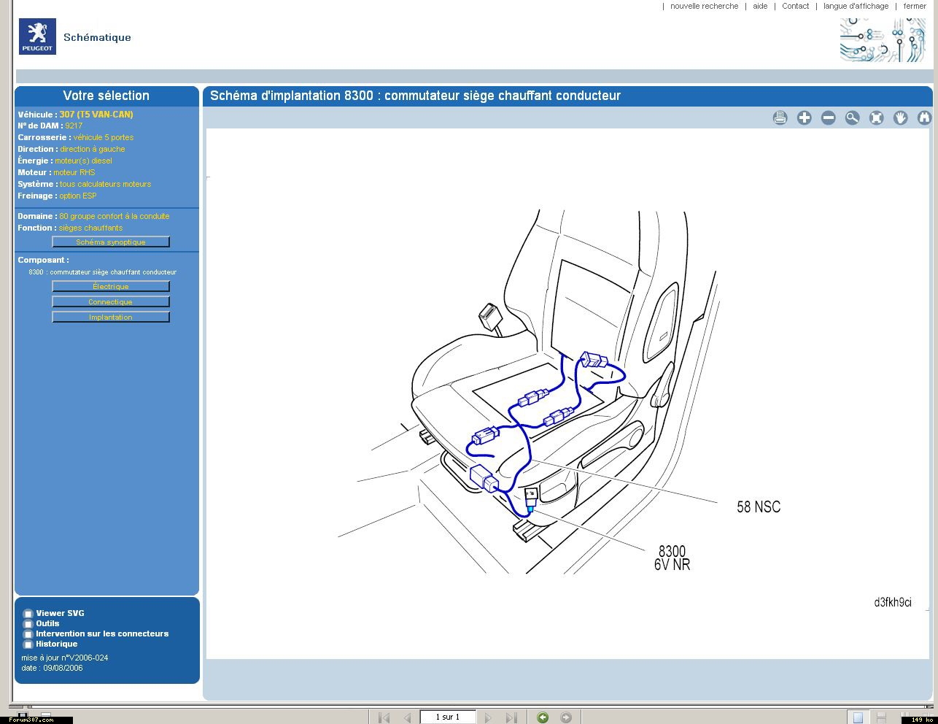
Task: Click the Schéma synoptique button
Action: pyautogui.click(x=111, y=242)
